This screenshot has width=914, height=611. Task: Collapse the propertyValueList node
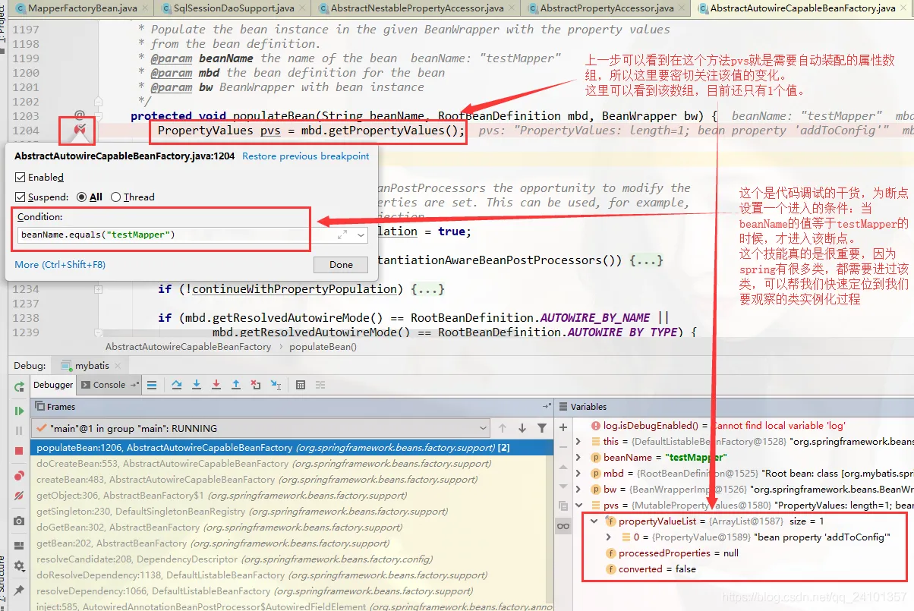(x=594, y=521)
